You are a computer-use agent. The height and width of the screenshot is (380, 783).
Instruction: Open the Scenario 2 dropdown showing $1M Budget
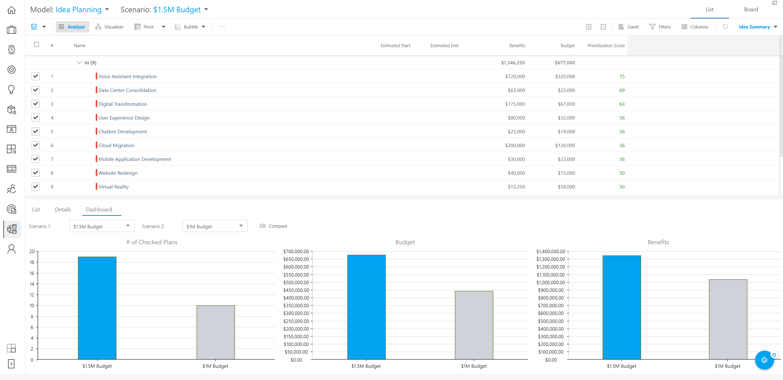[214, 226]
